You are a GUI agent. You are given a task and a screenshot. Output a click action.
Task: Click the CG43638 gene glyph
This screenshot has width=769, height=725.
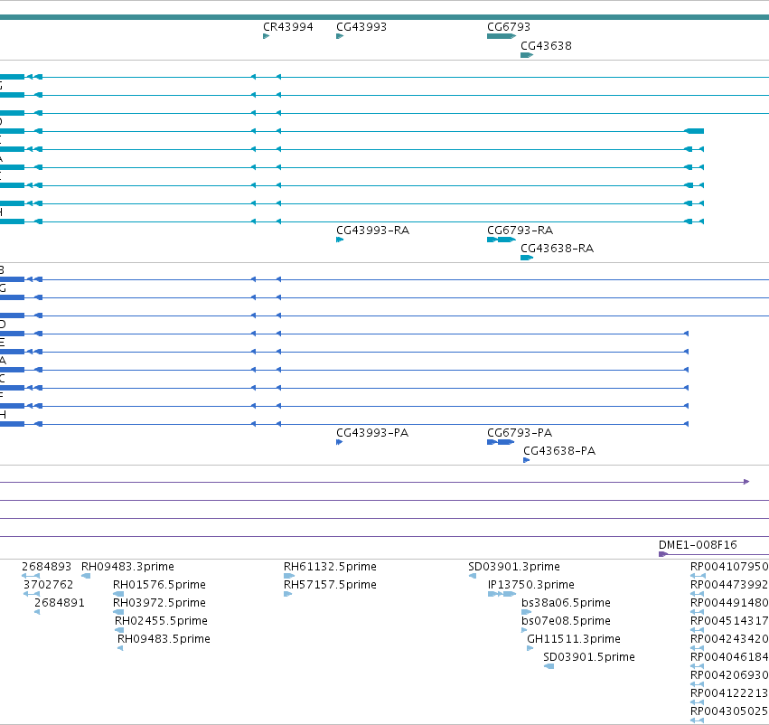[527, 55]
